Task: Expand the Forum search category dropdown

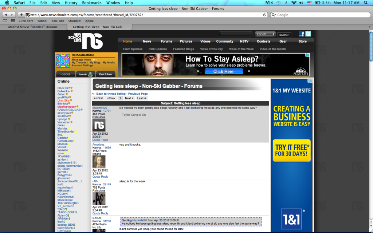Action: pyautogui.click(x=265, y=34)
